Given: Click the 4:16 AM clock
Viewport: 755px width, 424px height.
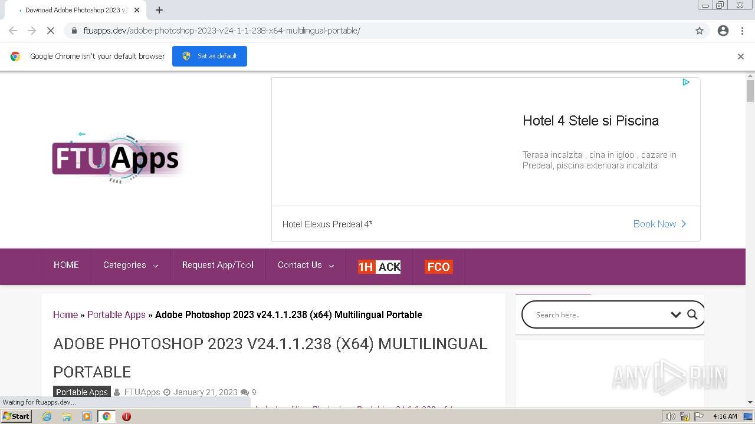Looking at the screenshot, I should [x=725, y=416].
